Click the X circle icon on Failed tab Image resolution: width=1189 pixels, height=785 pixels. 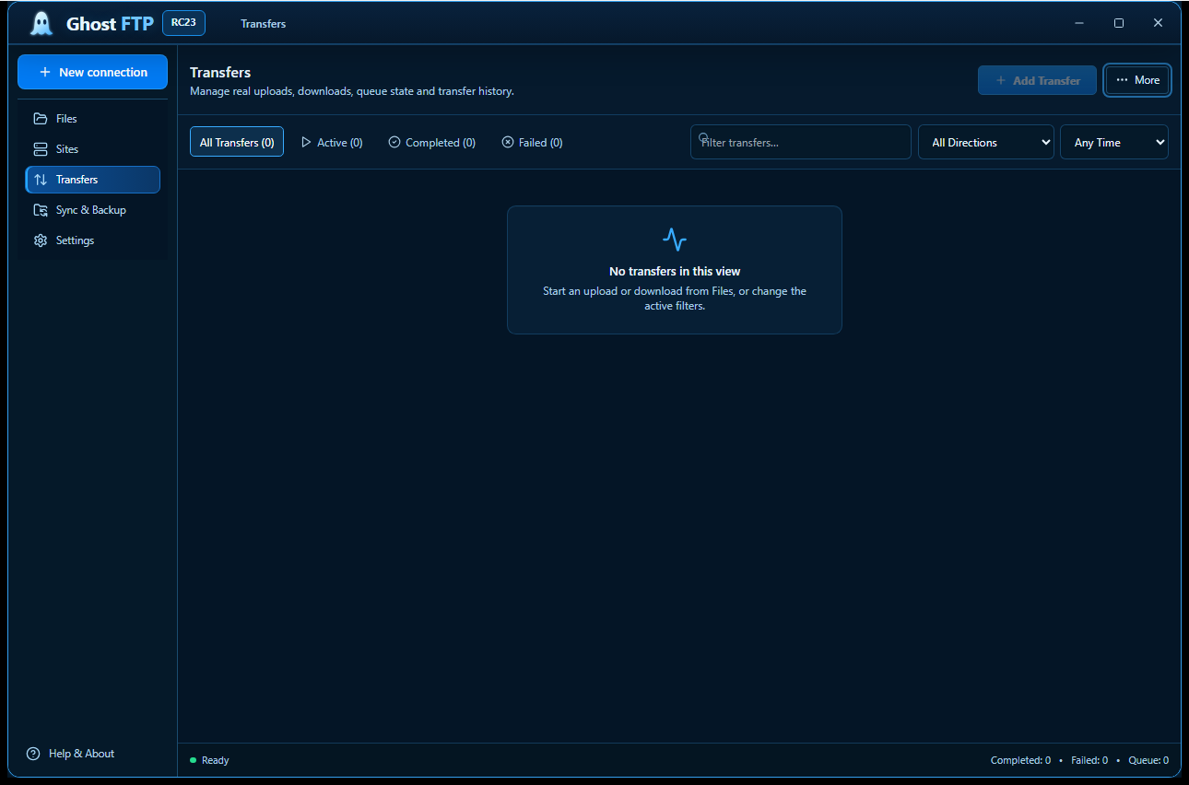[x=508, y=142]
